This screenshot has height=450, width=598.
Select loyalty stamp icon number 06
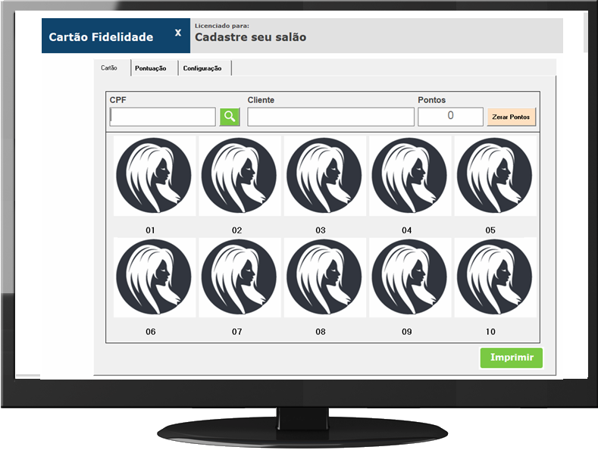[154, 278]
